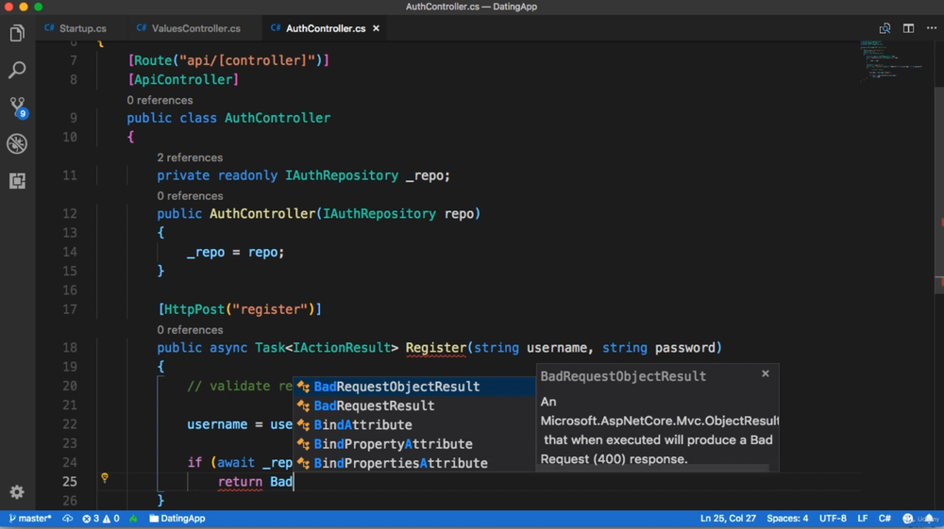
Task: Click the HttpPost("register") attribute
Action: coord(240,309)
